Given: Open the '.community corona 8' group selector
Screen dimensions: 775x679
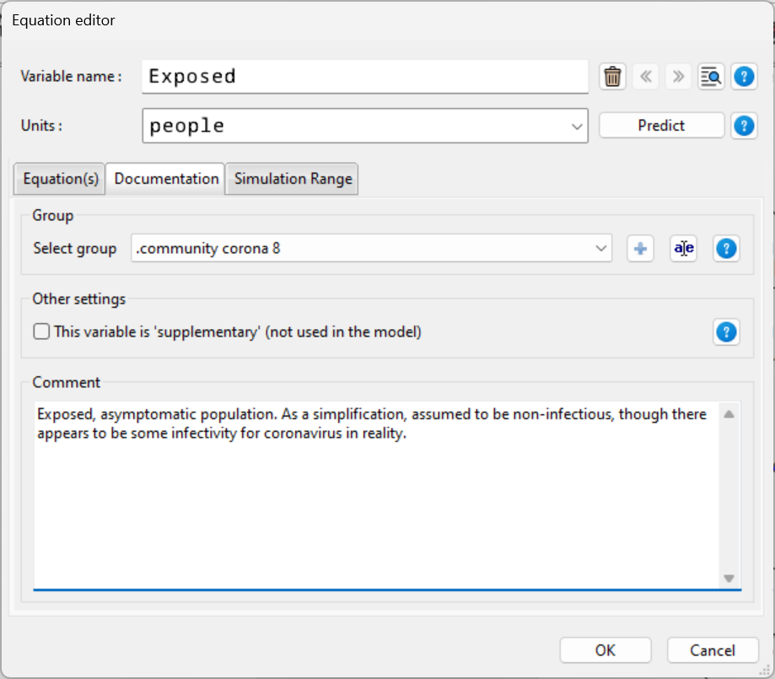Looking at the screenshot, I should [x=371, y=248].
